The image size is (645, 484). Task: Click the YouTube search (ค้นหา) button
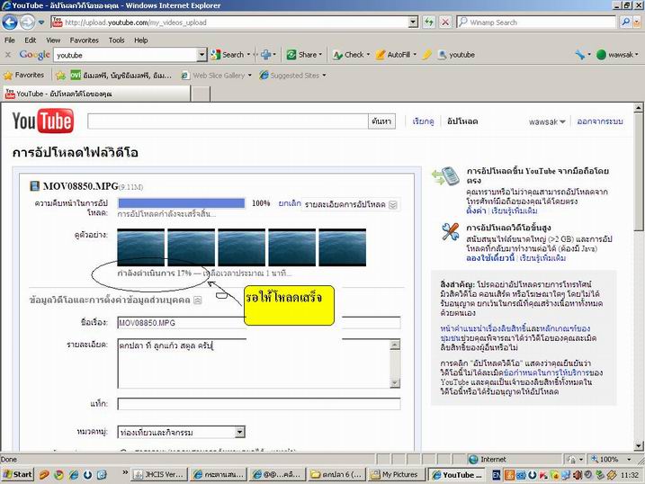pyautogui.click(x=381, y=121)
